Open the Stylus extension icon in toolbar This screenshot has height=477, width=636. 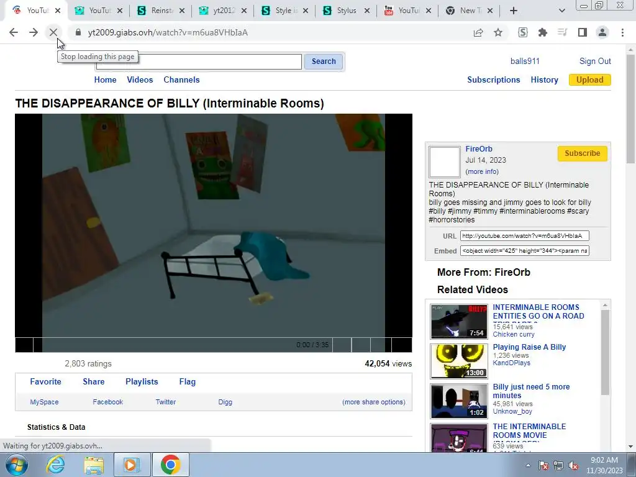coord(523,32)
